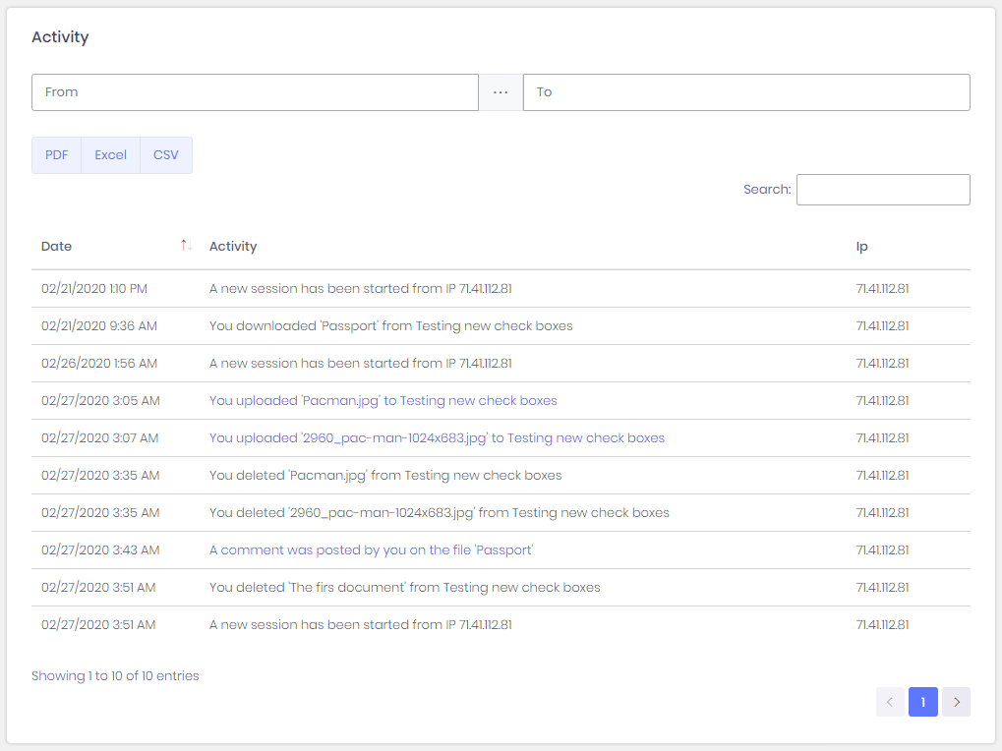Click the From date input field

point(254,91)
